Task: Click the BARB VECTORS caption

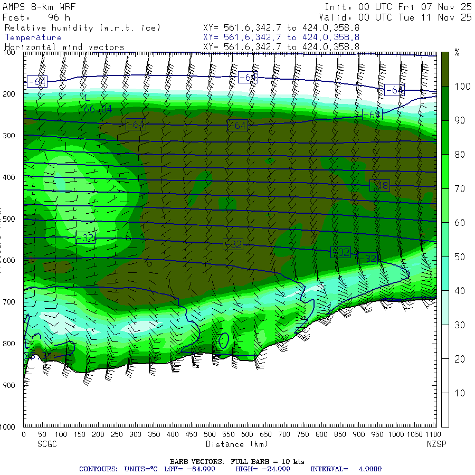Action: tap(197, 462)
